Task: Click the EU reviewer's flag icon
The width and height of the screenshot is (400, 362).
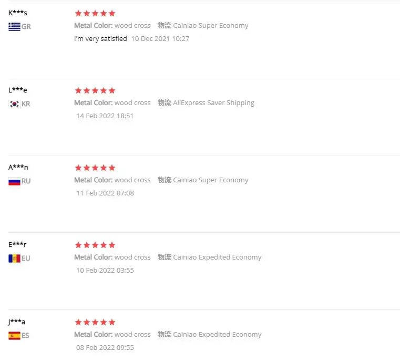Action: (x=14, y=258)
